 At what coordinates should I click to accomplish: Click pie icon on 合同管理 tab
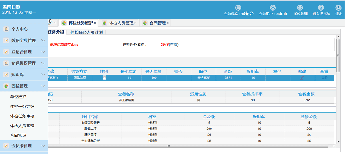point(145,23)
